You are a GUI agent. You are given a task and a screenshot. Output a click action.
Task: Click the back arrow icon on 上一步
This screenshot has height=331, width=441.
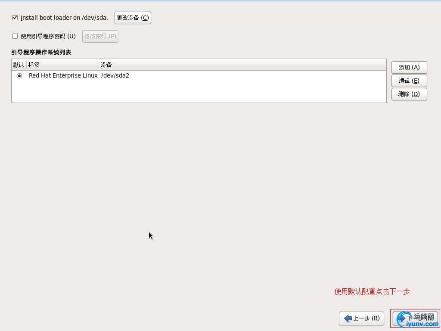tap(348, 319)
